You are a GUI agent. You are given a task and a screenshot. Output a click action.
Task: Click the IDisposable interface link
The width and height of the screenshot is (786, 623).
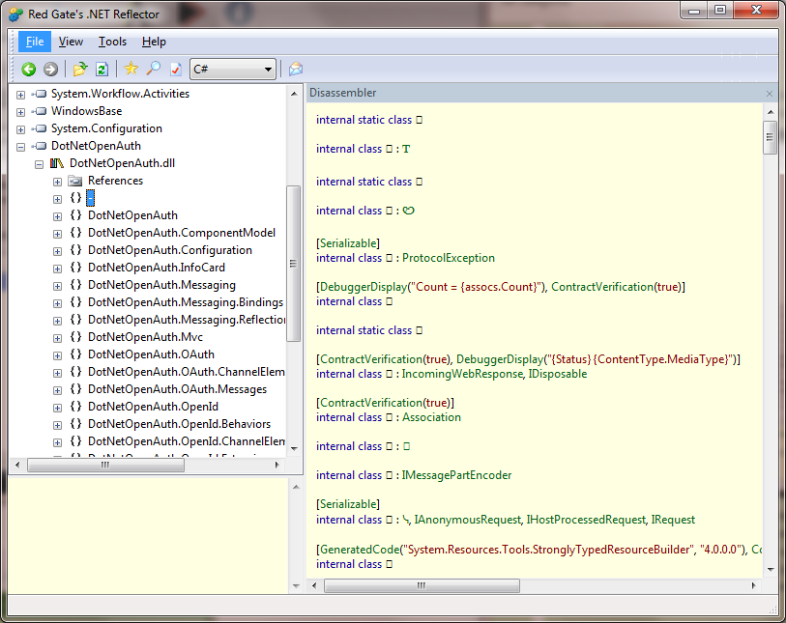point(558,374)
